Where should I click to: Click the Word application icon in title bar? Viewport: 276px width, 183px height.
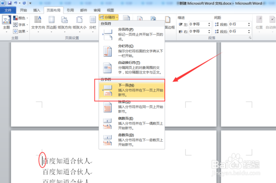3,3
